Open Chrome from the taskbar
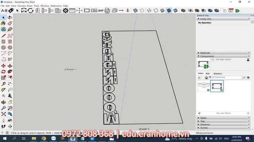254x142 pixels. coord(44,138)
